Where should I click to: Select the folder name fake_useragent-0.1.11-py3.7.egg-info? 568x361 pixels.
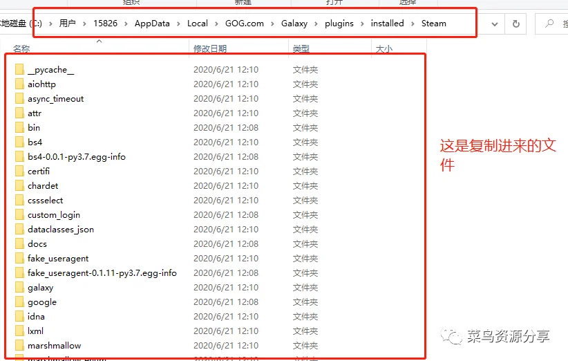[102, 273]
